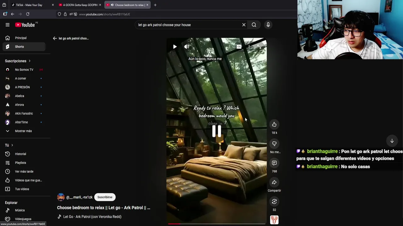Click the Short title 'Choose bedroom to relax'
The height and width of the screenshot is (226, 403).
(x=104, y=208)
